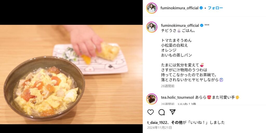
Task: Click the caption author's profile avatar
Action: [152, 27]
